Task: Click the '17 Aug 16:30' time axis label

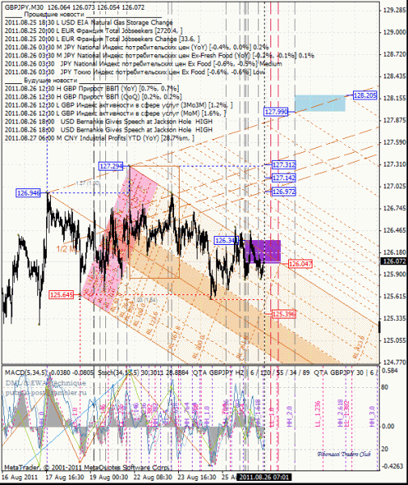Action: [x=65, y=477]
